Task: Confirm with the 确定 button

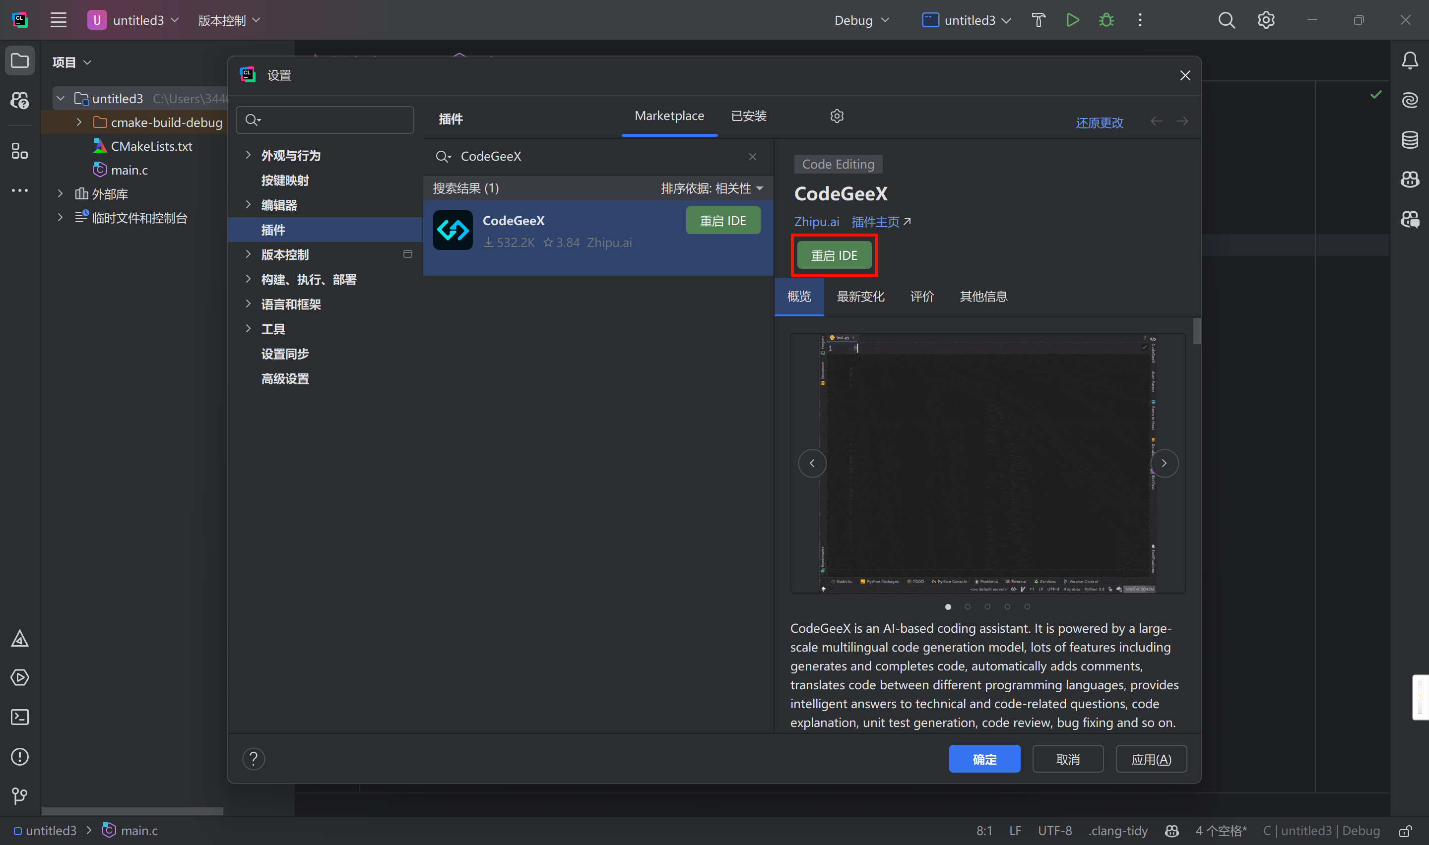Action: click(x=984, y=759)
